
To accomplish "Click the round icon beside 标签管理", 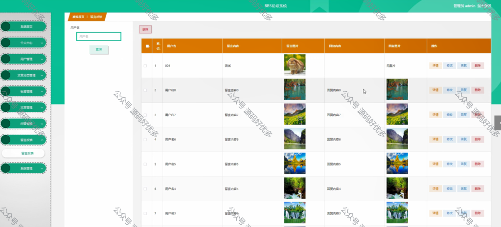I will point(6,91).
